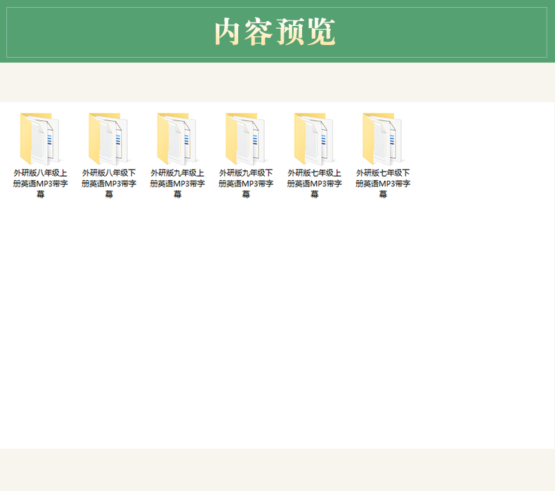This screenshot has width=555, height=491.
Task: Open folder icon for 外研版九年级上册英语MP3带字幕
Action: coord(176,139)
